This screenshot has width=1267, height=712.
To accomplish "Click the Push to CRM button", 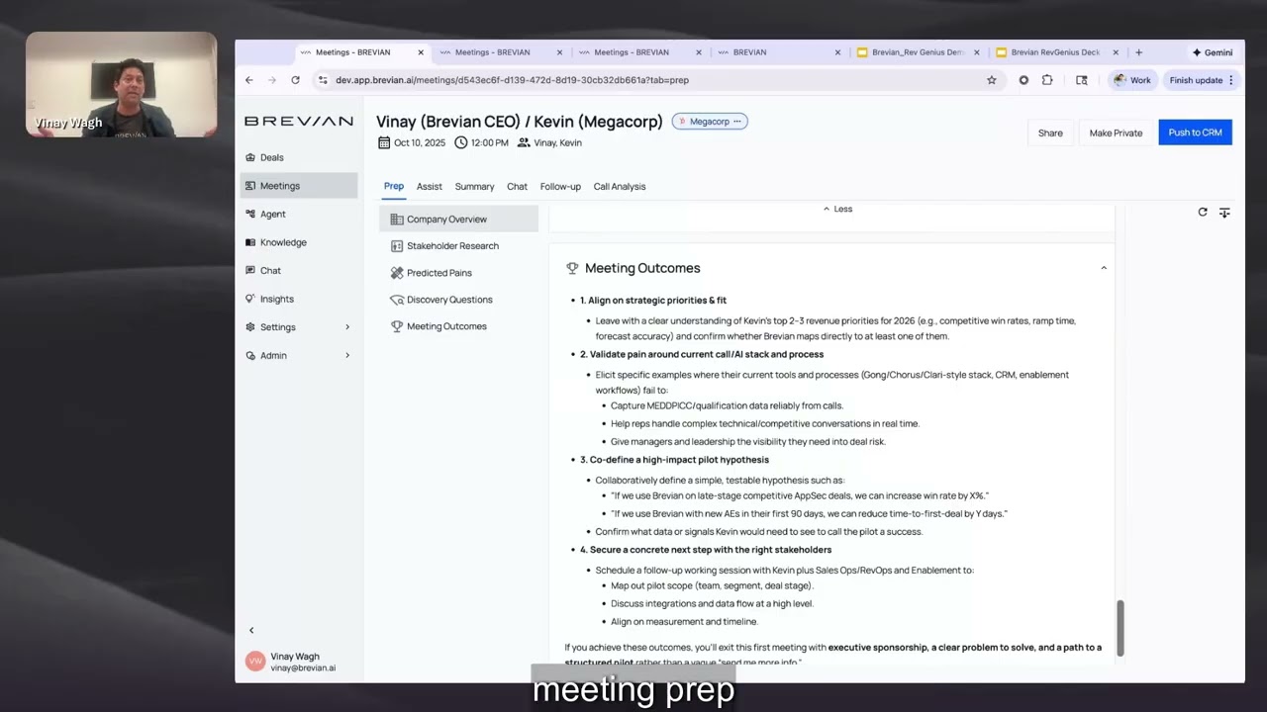I will pyautogui.click(x=1195, y=133).
